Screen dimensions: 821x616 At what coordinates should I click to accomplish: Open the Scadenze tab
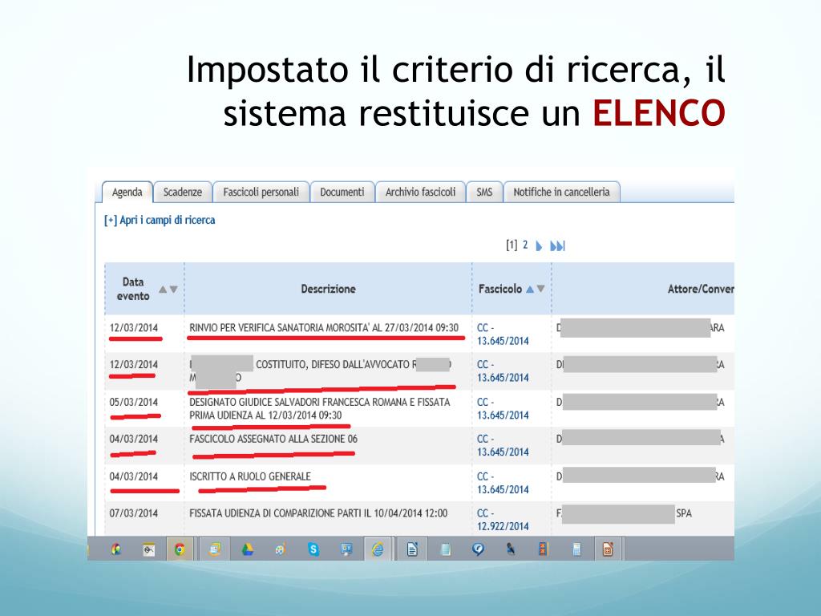[x=183, y=192]
